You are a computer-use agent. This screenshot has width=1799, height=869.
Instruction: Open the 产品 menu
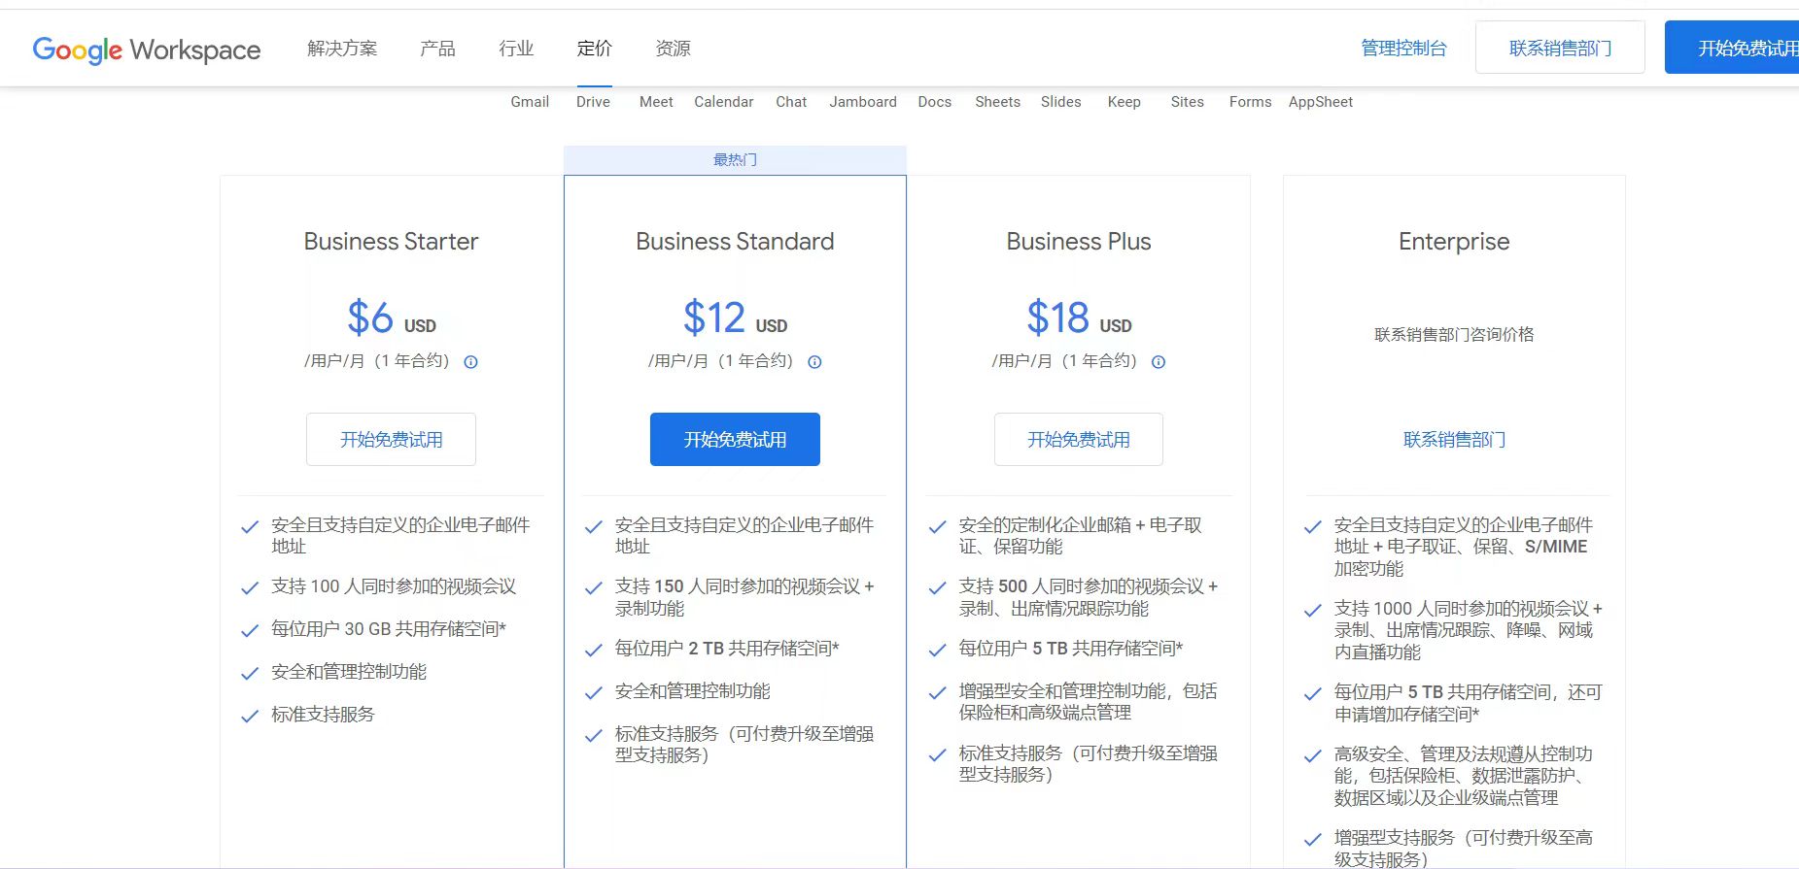437,49
